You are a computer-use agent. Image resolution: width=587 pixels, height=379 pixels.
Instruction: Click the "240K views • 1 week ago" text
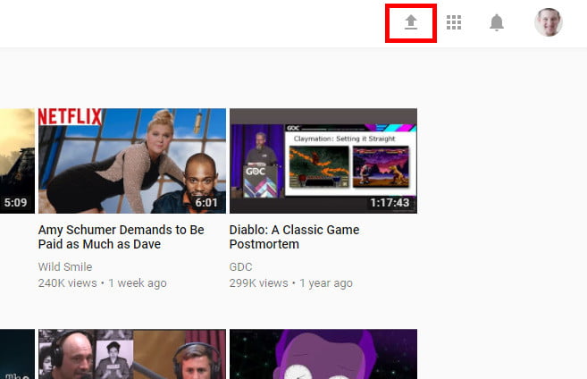tap(102, 282)
